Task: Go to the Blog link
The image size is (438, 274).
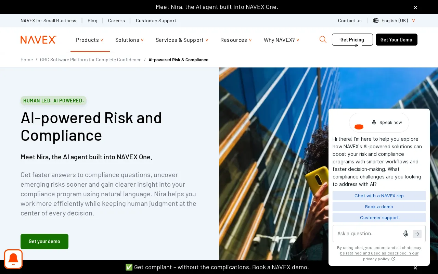Action: tap(92, 21)
